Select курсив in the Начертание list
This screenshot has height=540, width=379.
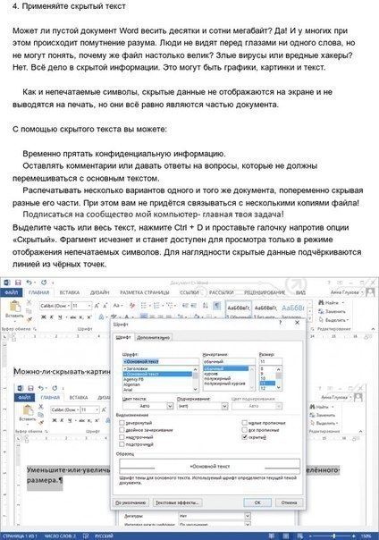pyautogui.click(x=211, y=374)
